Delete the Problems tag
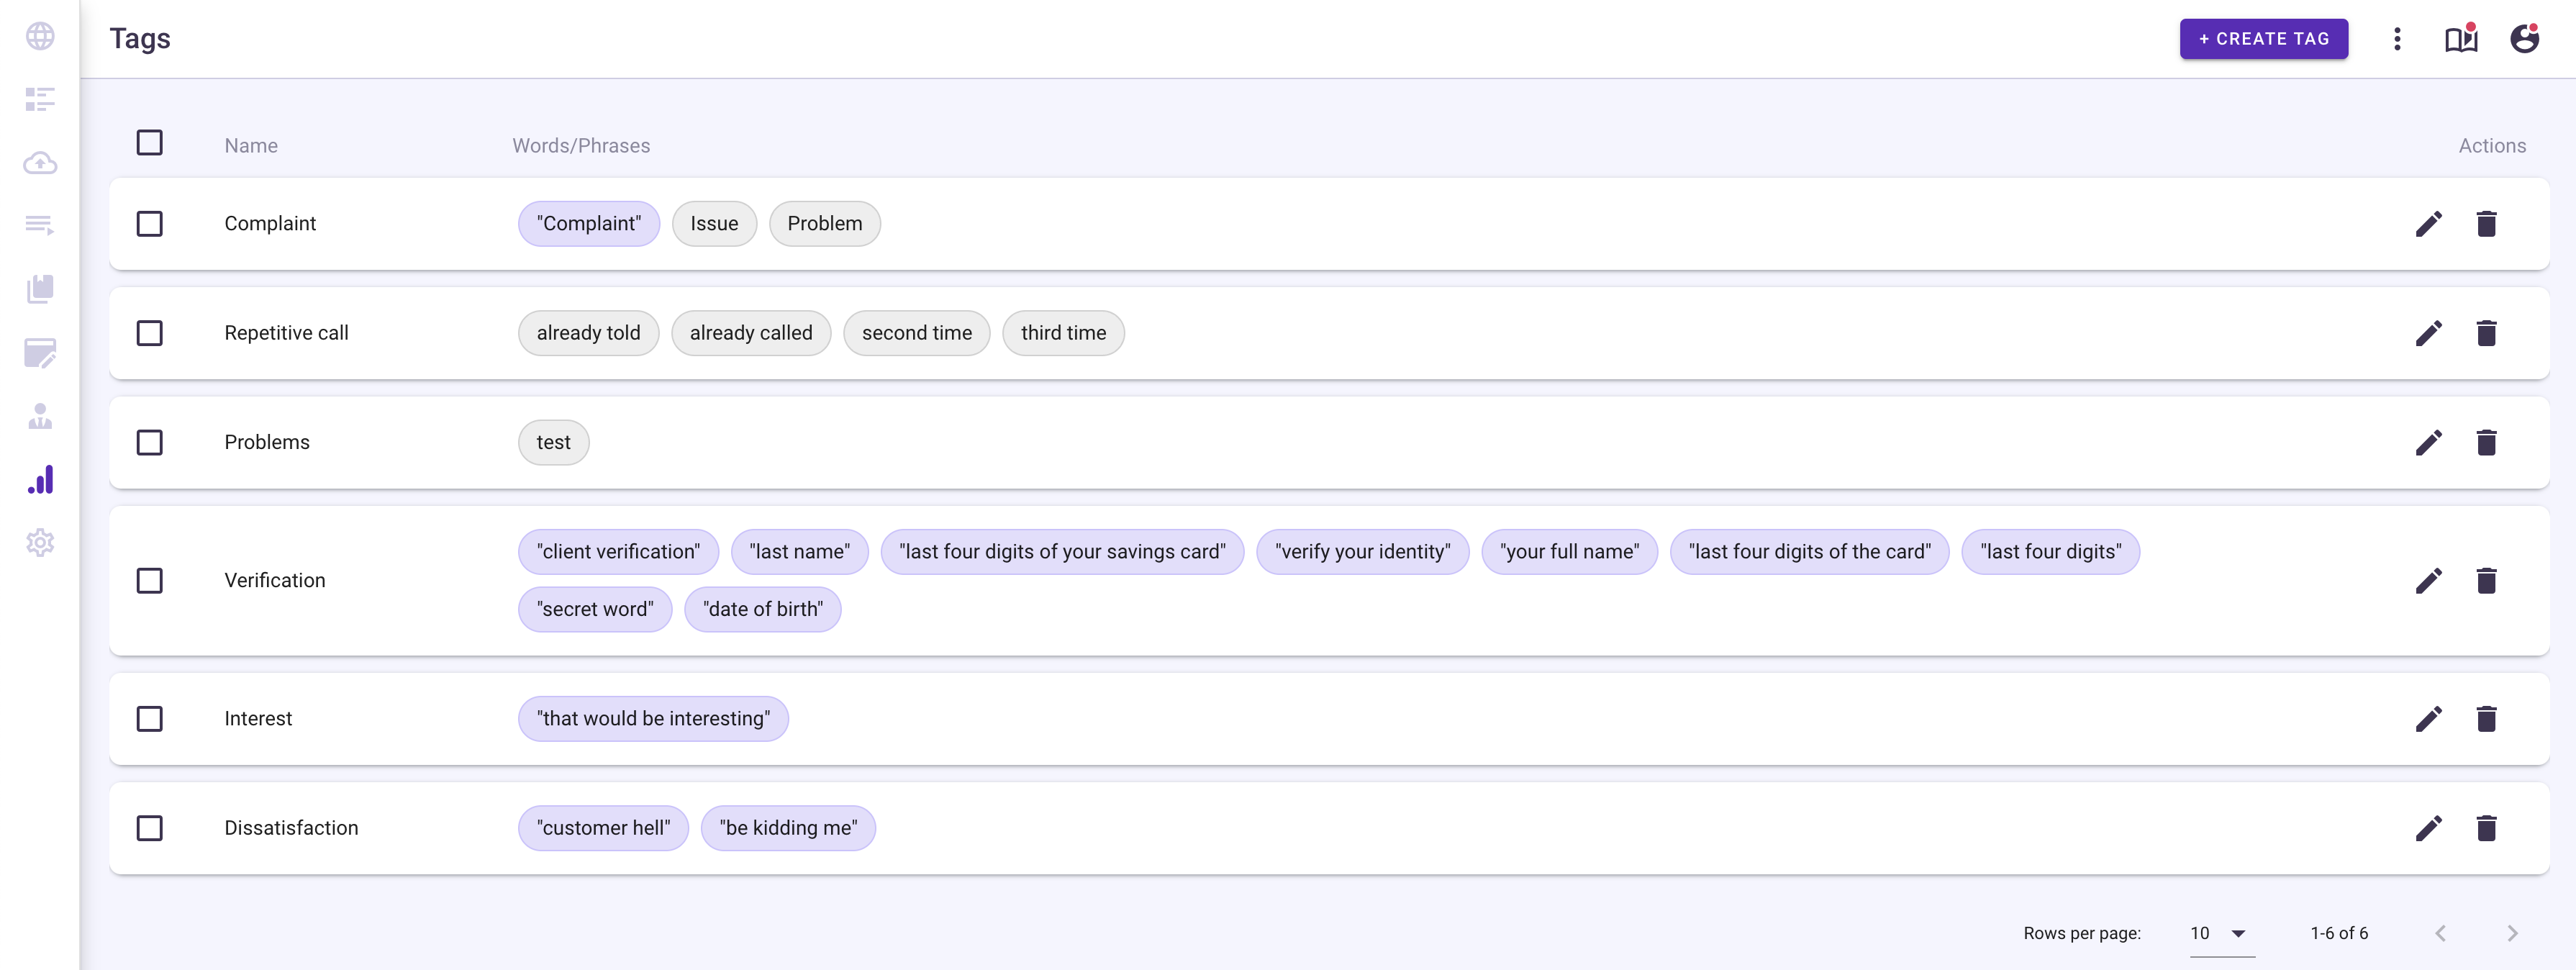This screenshot has height=970, width=2576. click(2487, 442)
